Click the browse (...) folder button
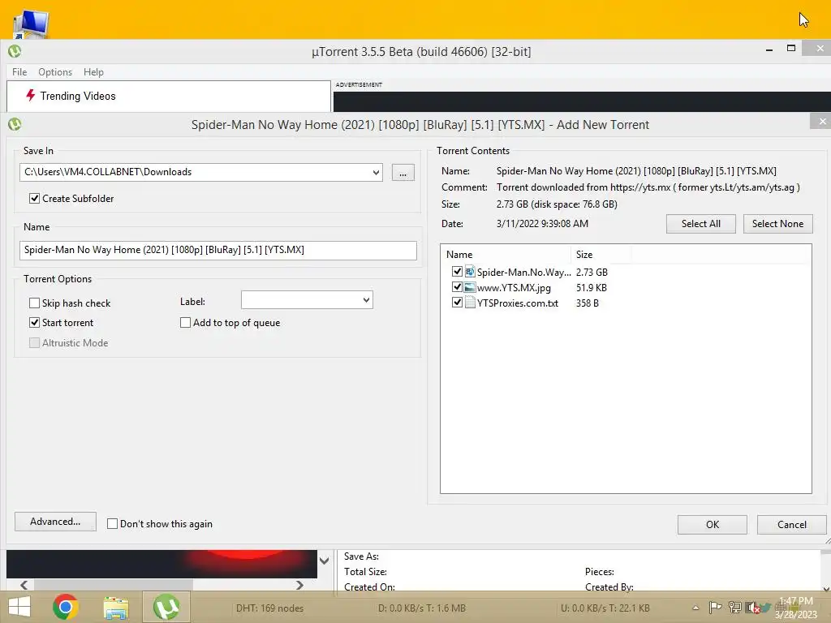 (x=403, y=173)
